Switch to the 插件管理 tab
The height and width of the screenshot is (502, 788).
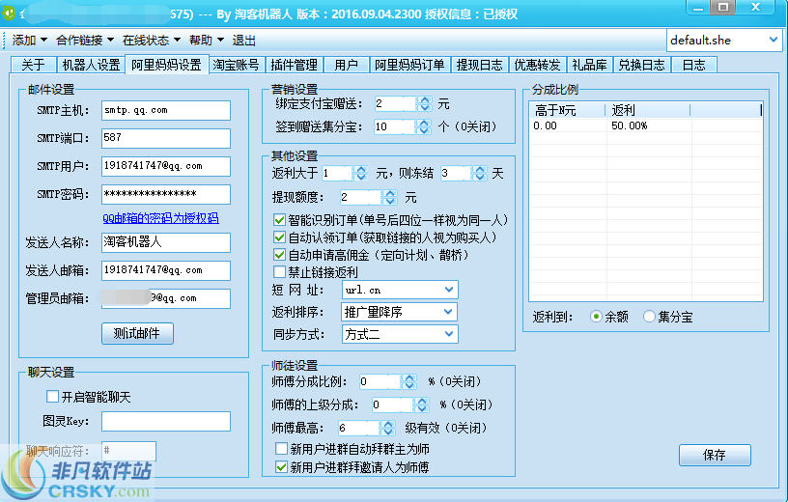[x=294, y=65]
